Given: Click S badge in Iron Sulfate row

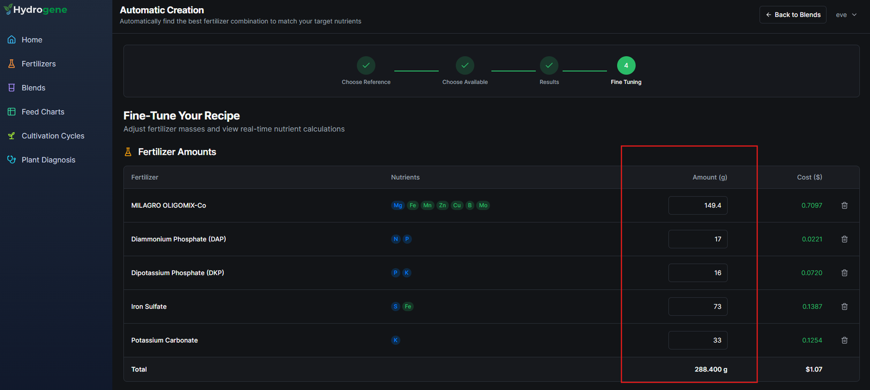Looking at the screenshot, I should (x=396, y=306).
